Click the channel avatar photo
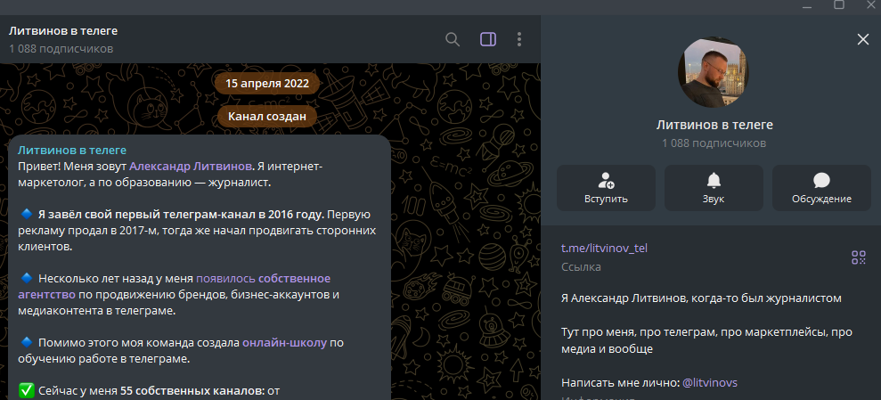Screen dimensions: 881x400 click(714, 73)
